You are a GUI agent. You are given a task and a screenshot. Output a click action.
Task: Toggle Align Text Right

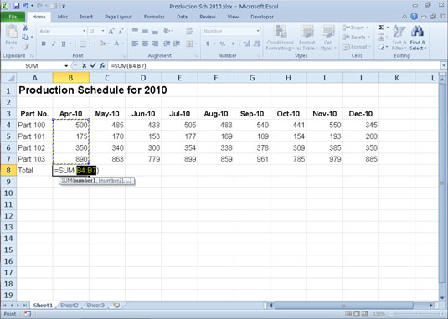pyautogui.click(x=155, y=44)
